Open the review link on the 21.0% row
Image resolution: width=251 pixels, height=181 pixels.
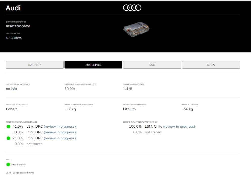pyautogui.click(x=60, y=138)
